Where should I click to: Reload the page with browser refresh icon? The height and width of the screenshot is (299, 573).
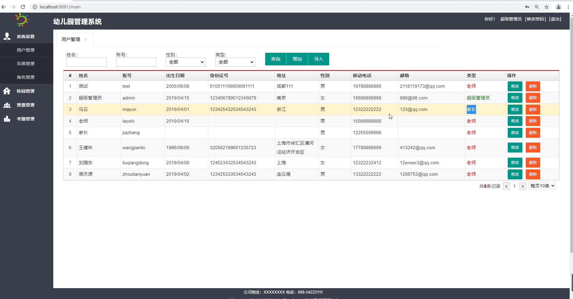pyautogui.click(x=23, y=7)
